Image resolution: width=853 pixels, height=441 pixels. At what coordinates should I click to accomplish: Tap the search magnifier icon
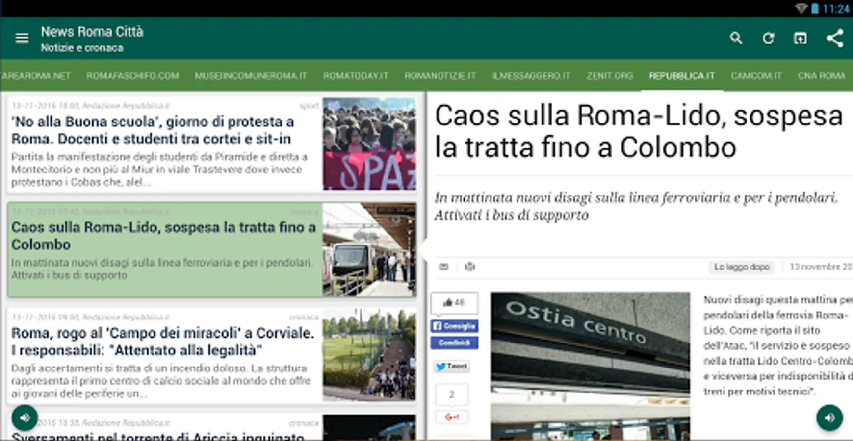coord(736,38)
